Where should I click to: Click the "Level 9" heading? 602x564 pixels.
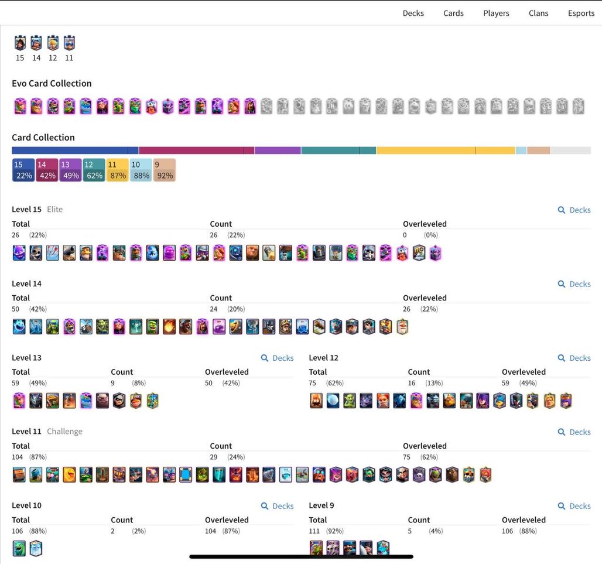[321, 505]
